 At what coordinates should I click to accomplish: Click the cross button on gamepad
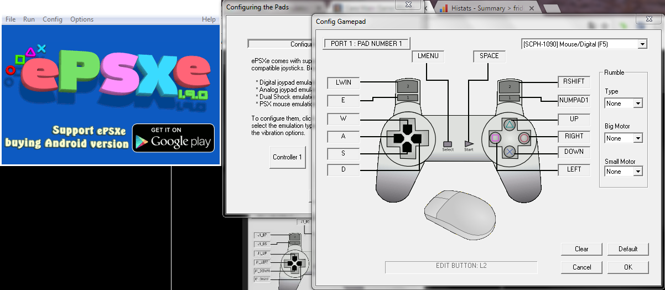pos(510,151)
